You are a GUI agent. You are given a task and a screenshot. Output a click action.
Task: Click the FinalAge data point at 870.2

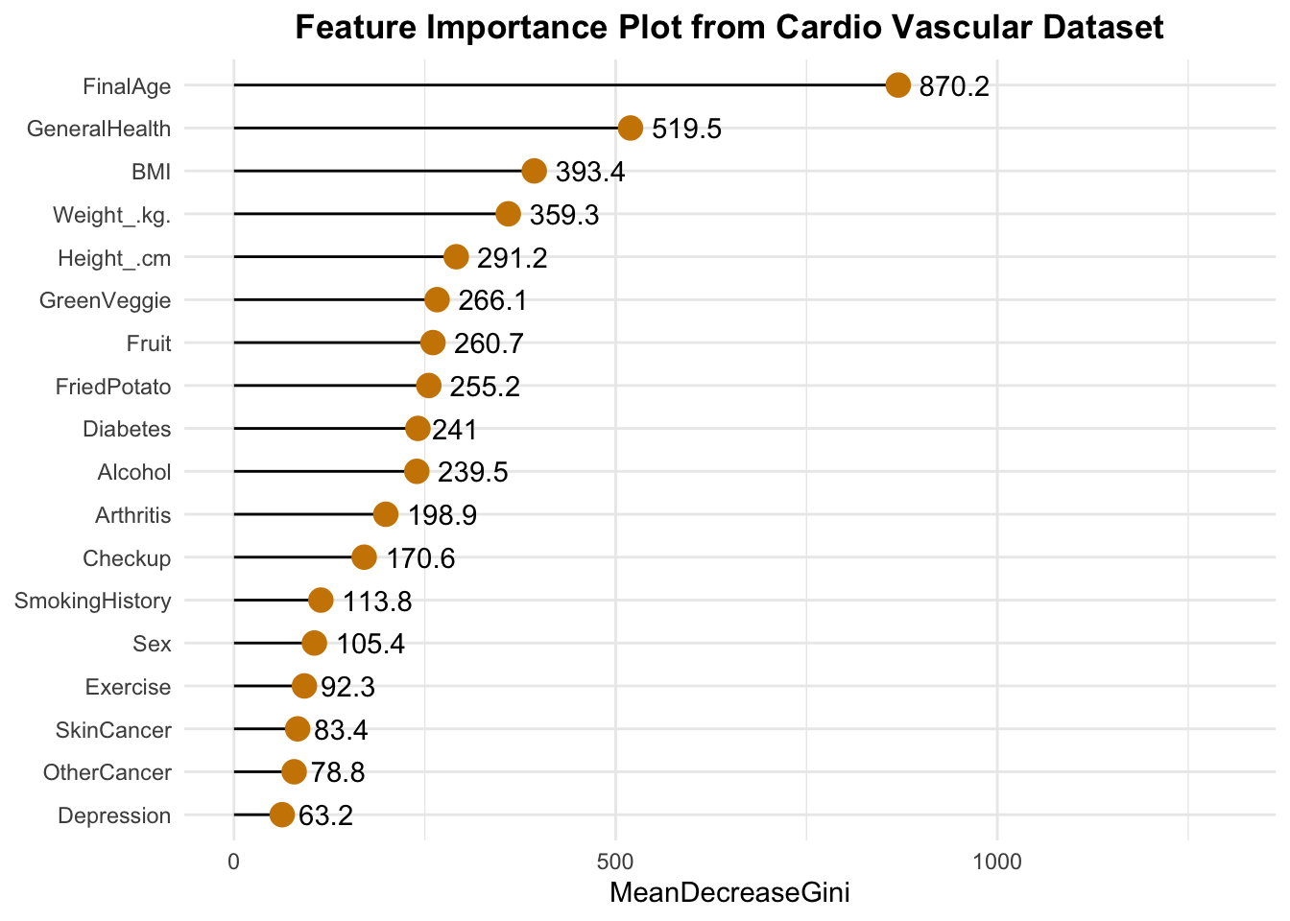click(x=897, y=85)
